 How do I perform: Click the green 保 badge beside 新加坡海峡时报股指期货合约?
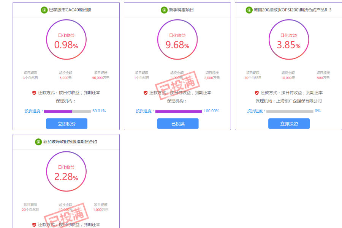click(x=38, y=142)
